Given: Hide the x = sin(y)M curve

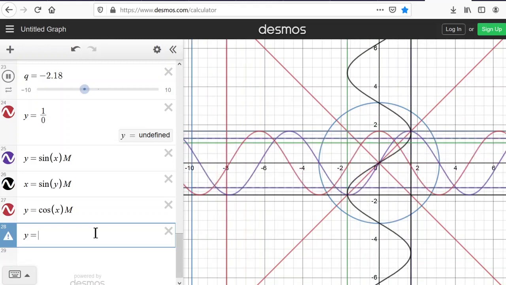Looking at the screenshot, I should [8, 184].
